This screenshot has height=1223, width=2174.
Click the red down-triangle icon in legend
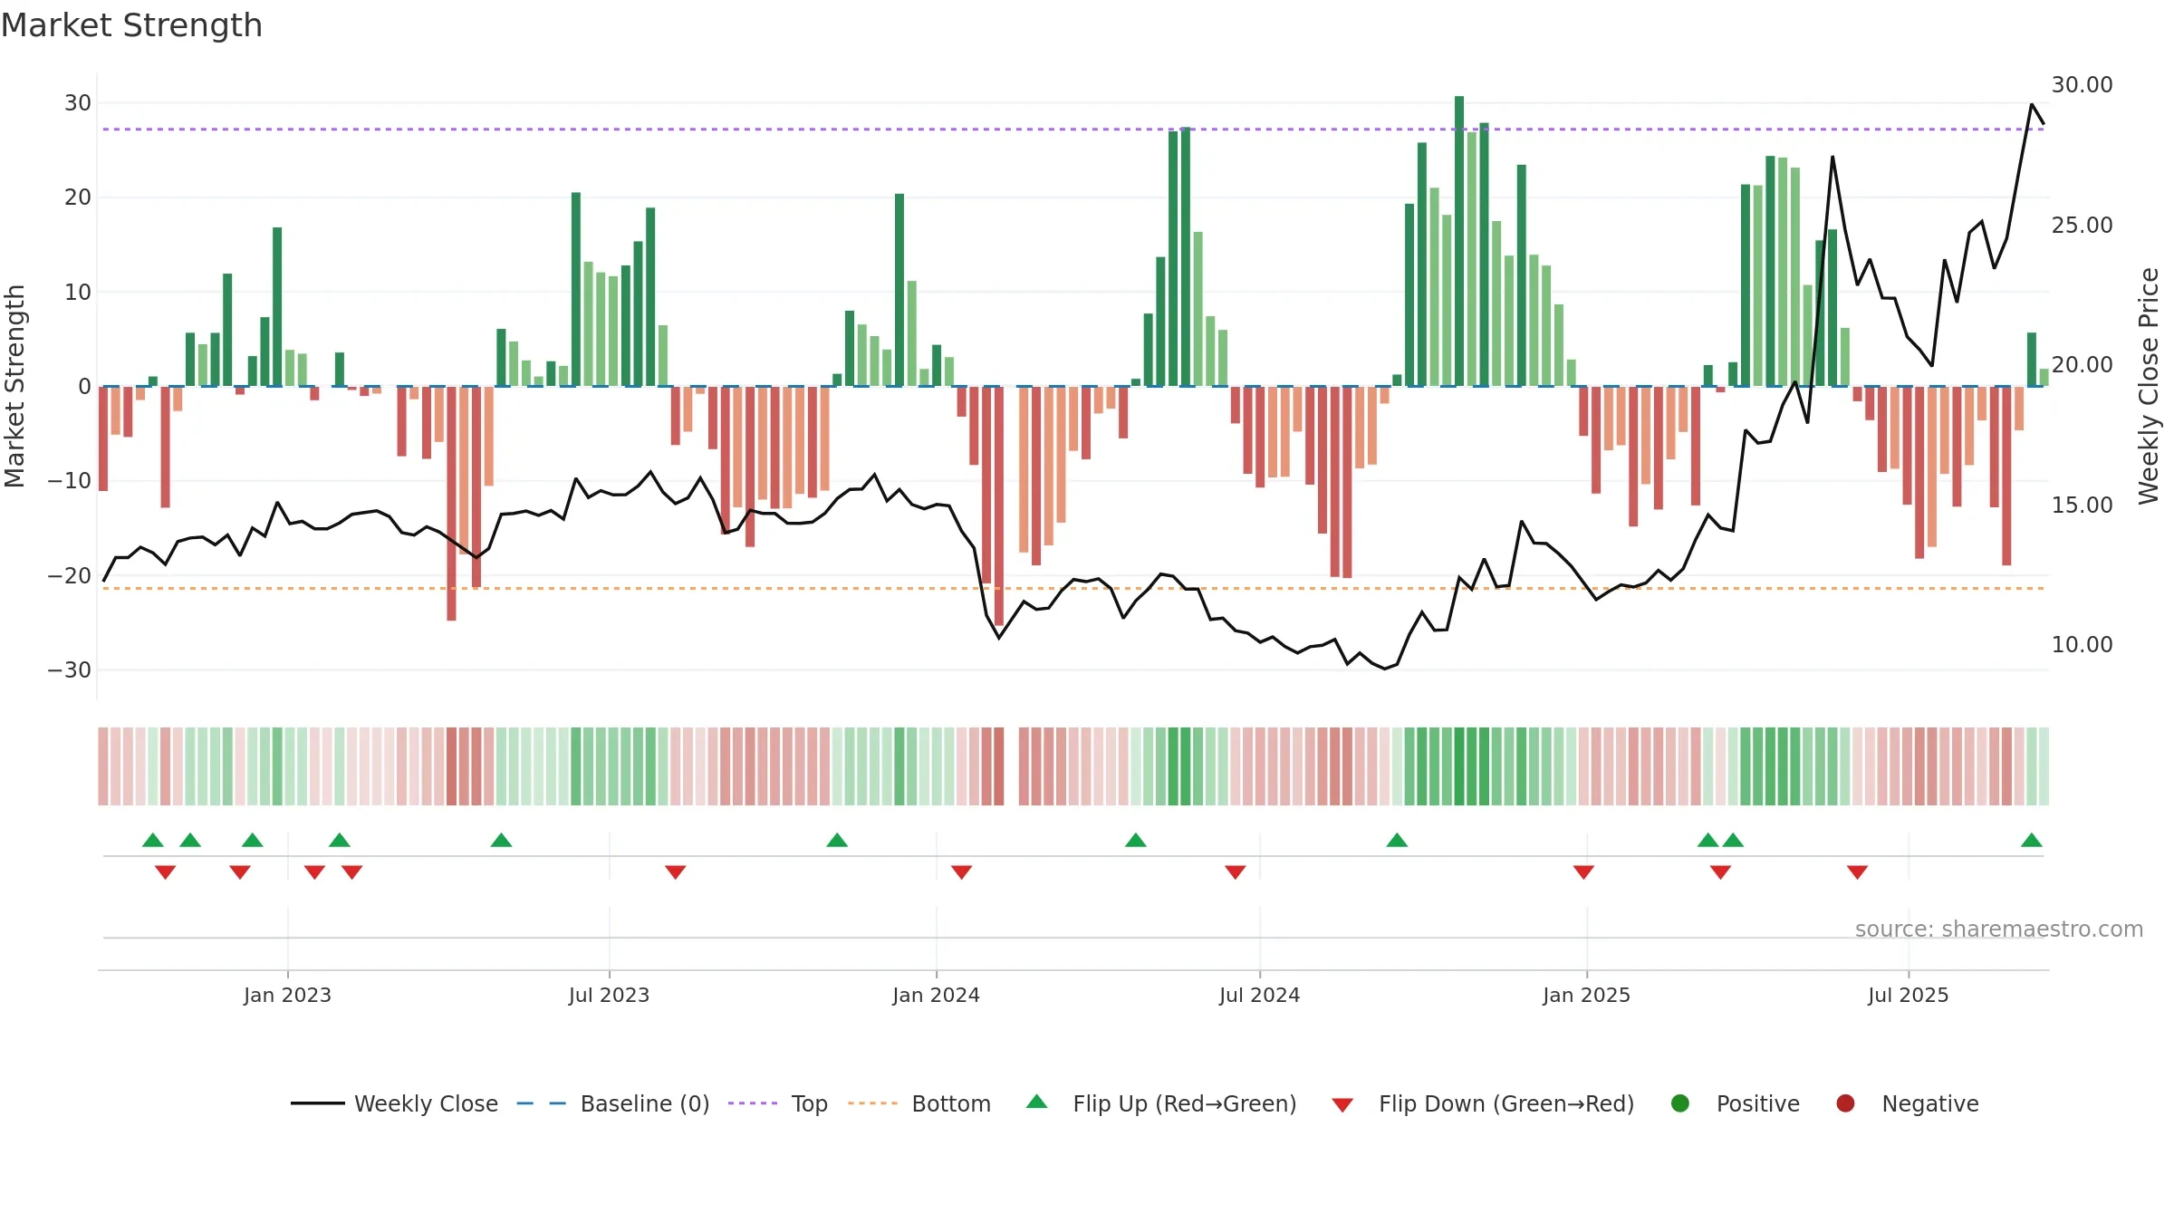tap(1342, 1105)
